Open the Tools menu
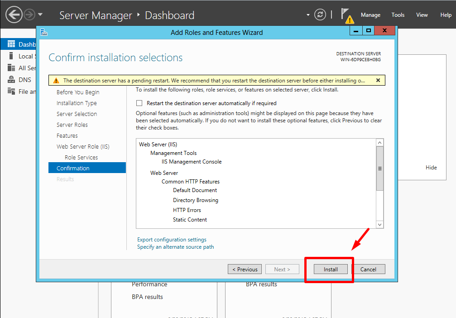 click(x=398, y=15)
